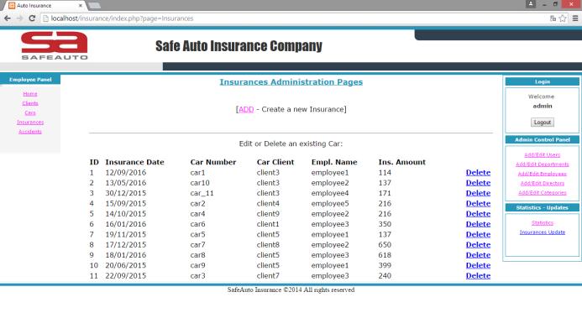The height and width of the screenshot is (313, 582).
Task: Click the footer copyright text
Action: [x=291, y=290]
